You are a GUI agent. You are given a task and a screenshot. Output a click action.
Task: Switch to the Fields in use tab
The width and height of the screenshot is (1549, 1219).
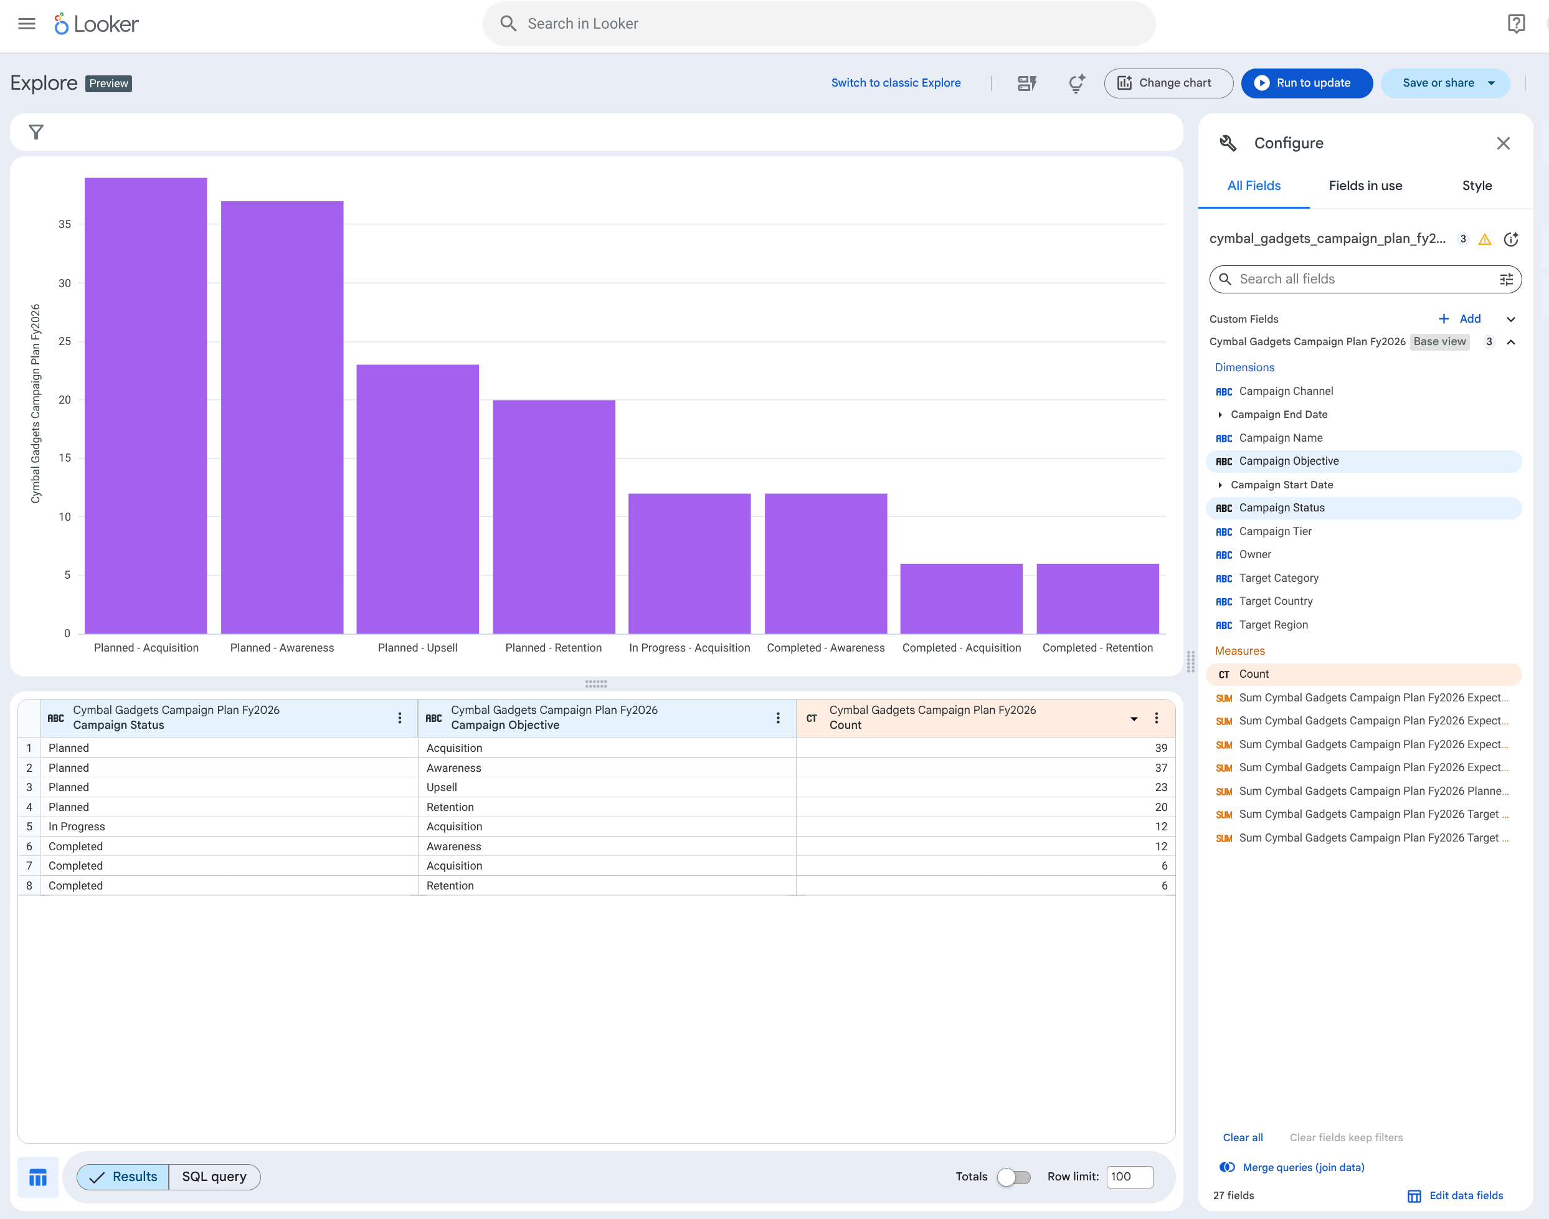[x=1365, y=186]
